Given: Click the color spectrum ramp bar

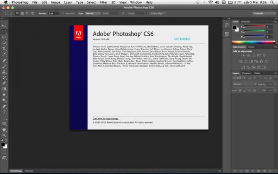Looking at the screenshot, I should click(x=253, y=42).
